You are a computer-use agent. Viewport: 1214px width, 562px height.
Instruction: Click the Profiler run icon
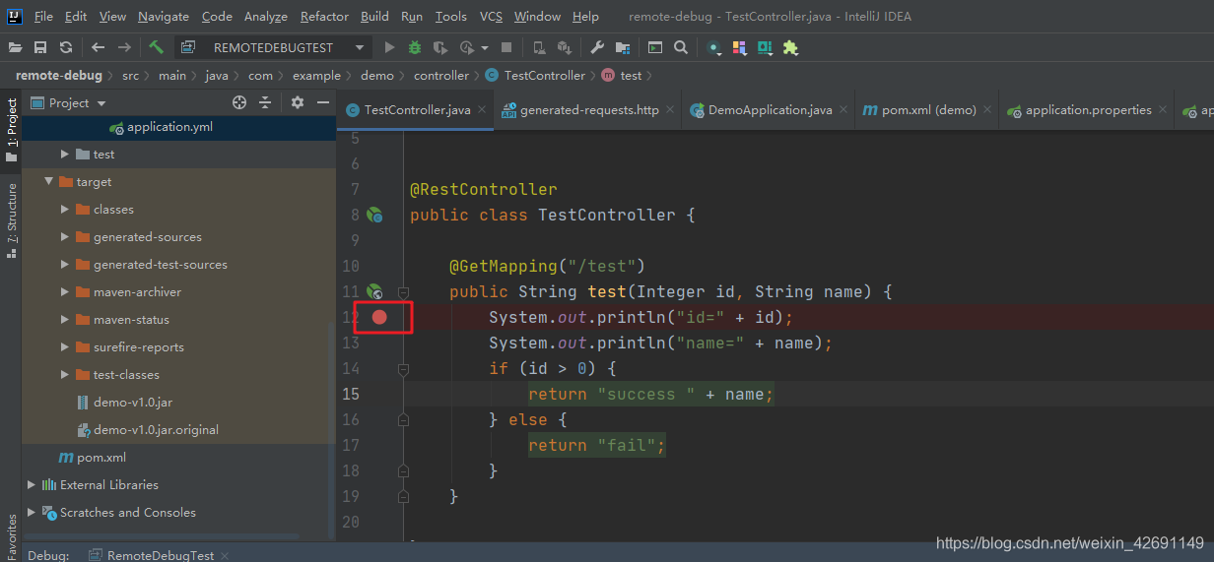466,47
